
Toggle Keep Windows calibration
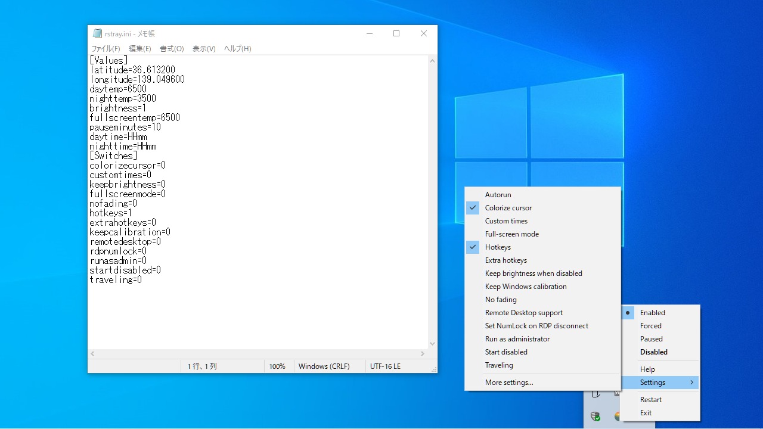pos(542,287)
